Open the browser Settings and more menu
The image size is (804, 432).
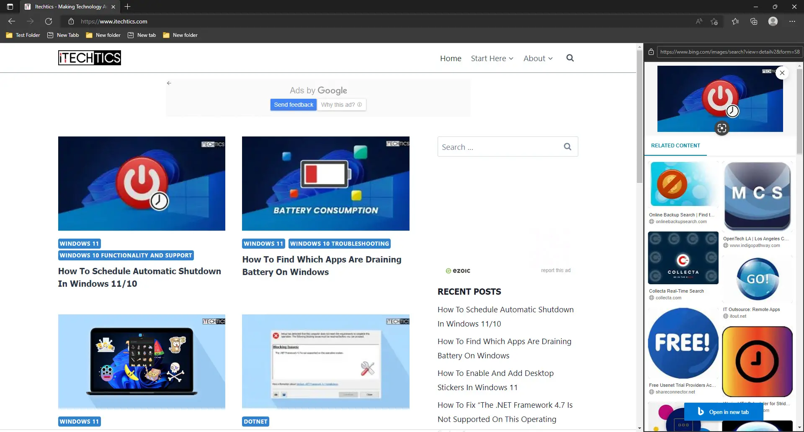tap(792, 21)
